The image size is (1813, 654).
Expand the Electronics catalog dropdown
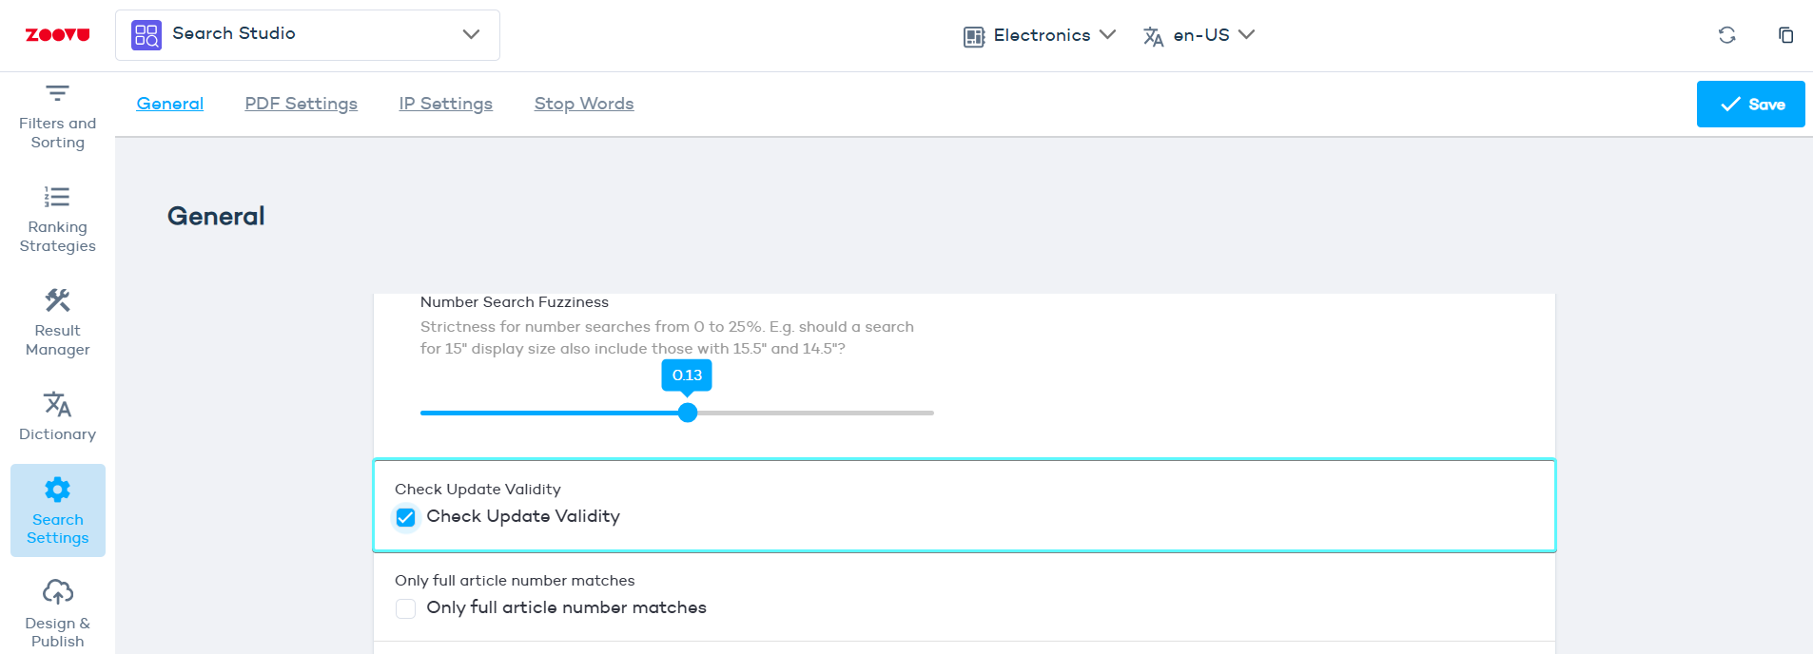coord(1039,35)
